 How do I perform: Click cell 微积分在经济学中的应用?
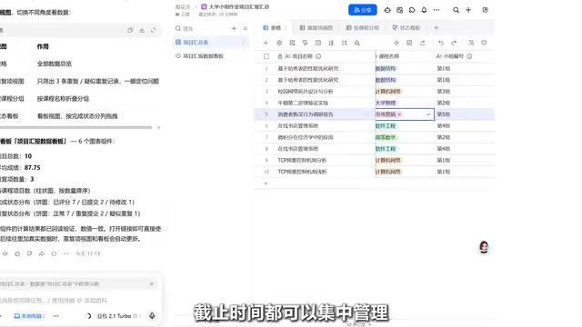(x=306, y=137)
